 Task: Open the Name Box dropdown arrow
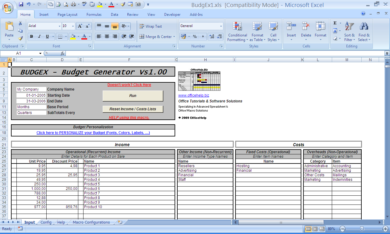tap(40, 53)
